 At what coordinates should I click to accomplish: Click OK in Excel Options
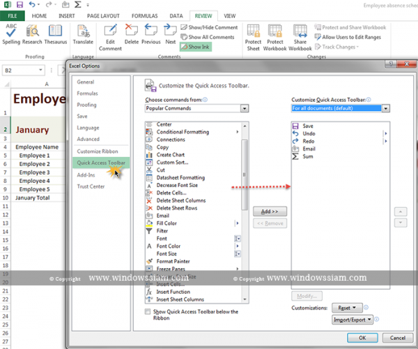point(362,338)
